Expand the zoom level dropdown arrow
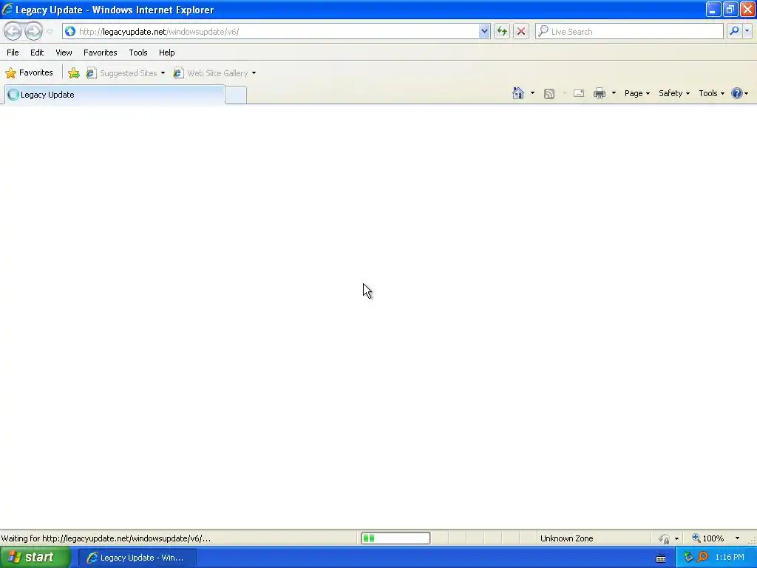This screenshot has width=757, height=568. [x=737, y=538]
